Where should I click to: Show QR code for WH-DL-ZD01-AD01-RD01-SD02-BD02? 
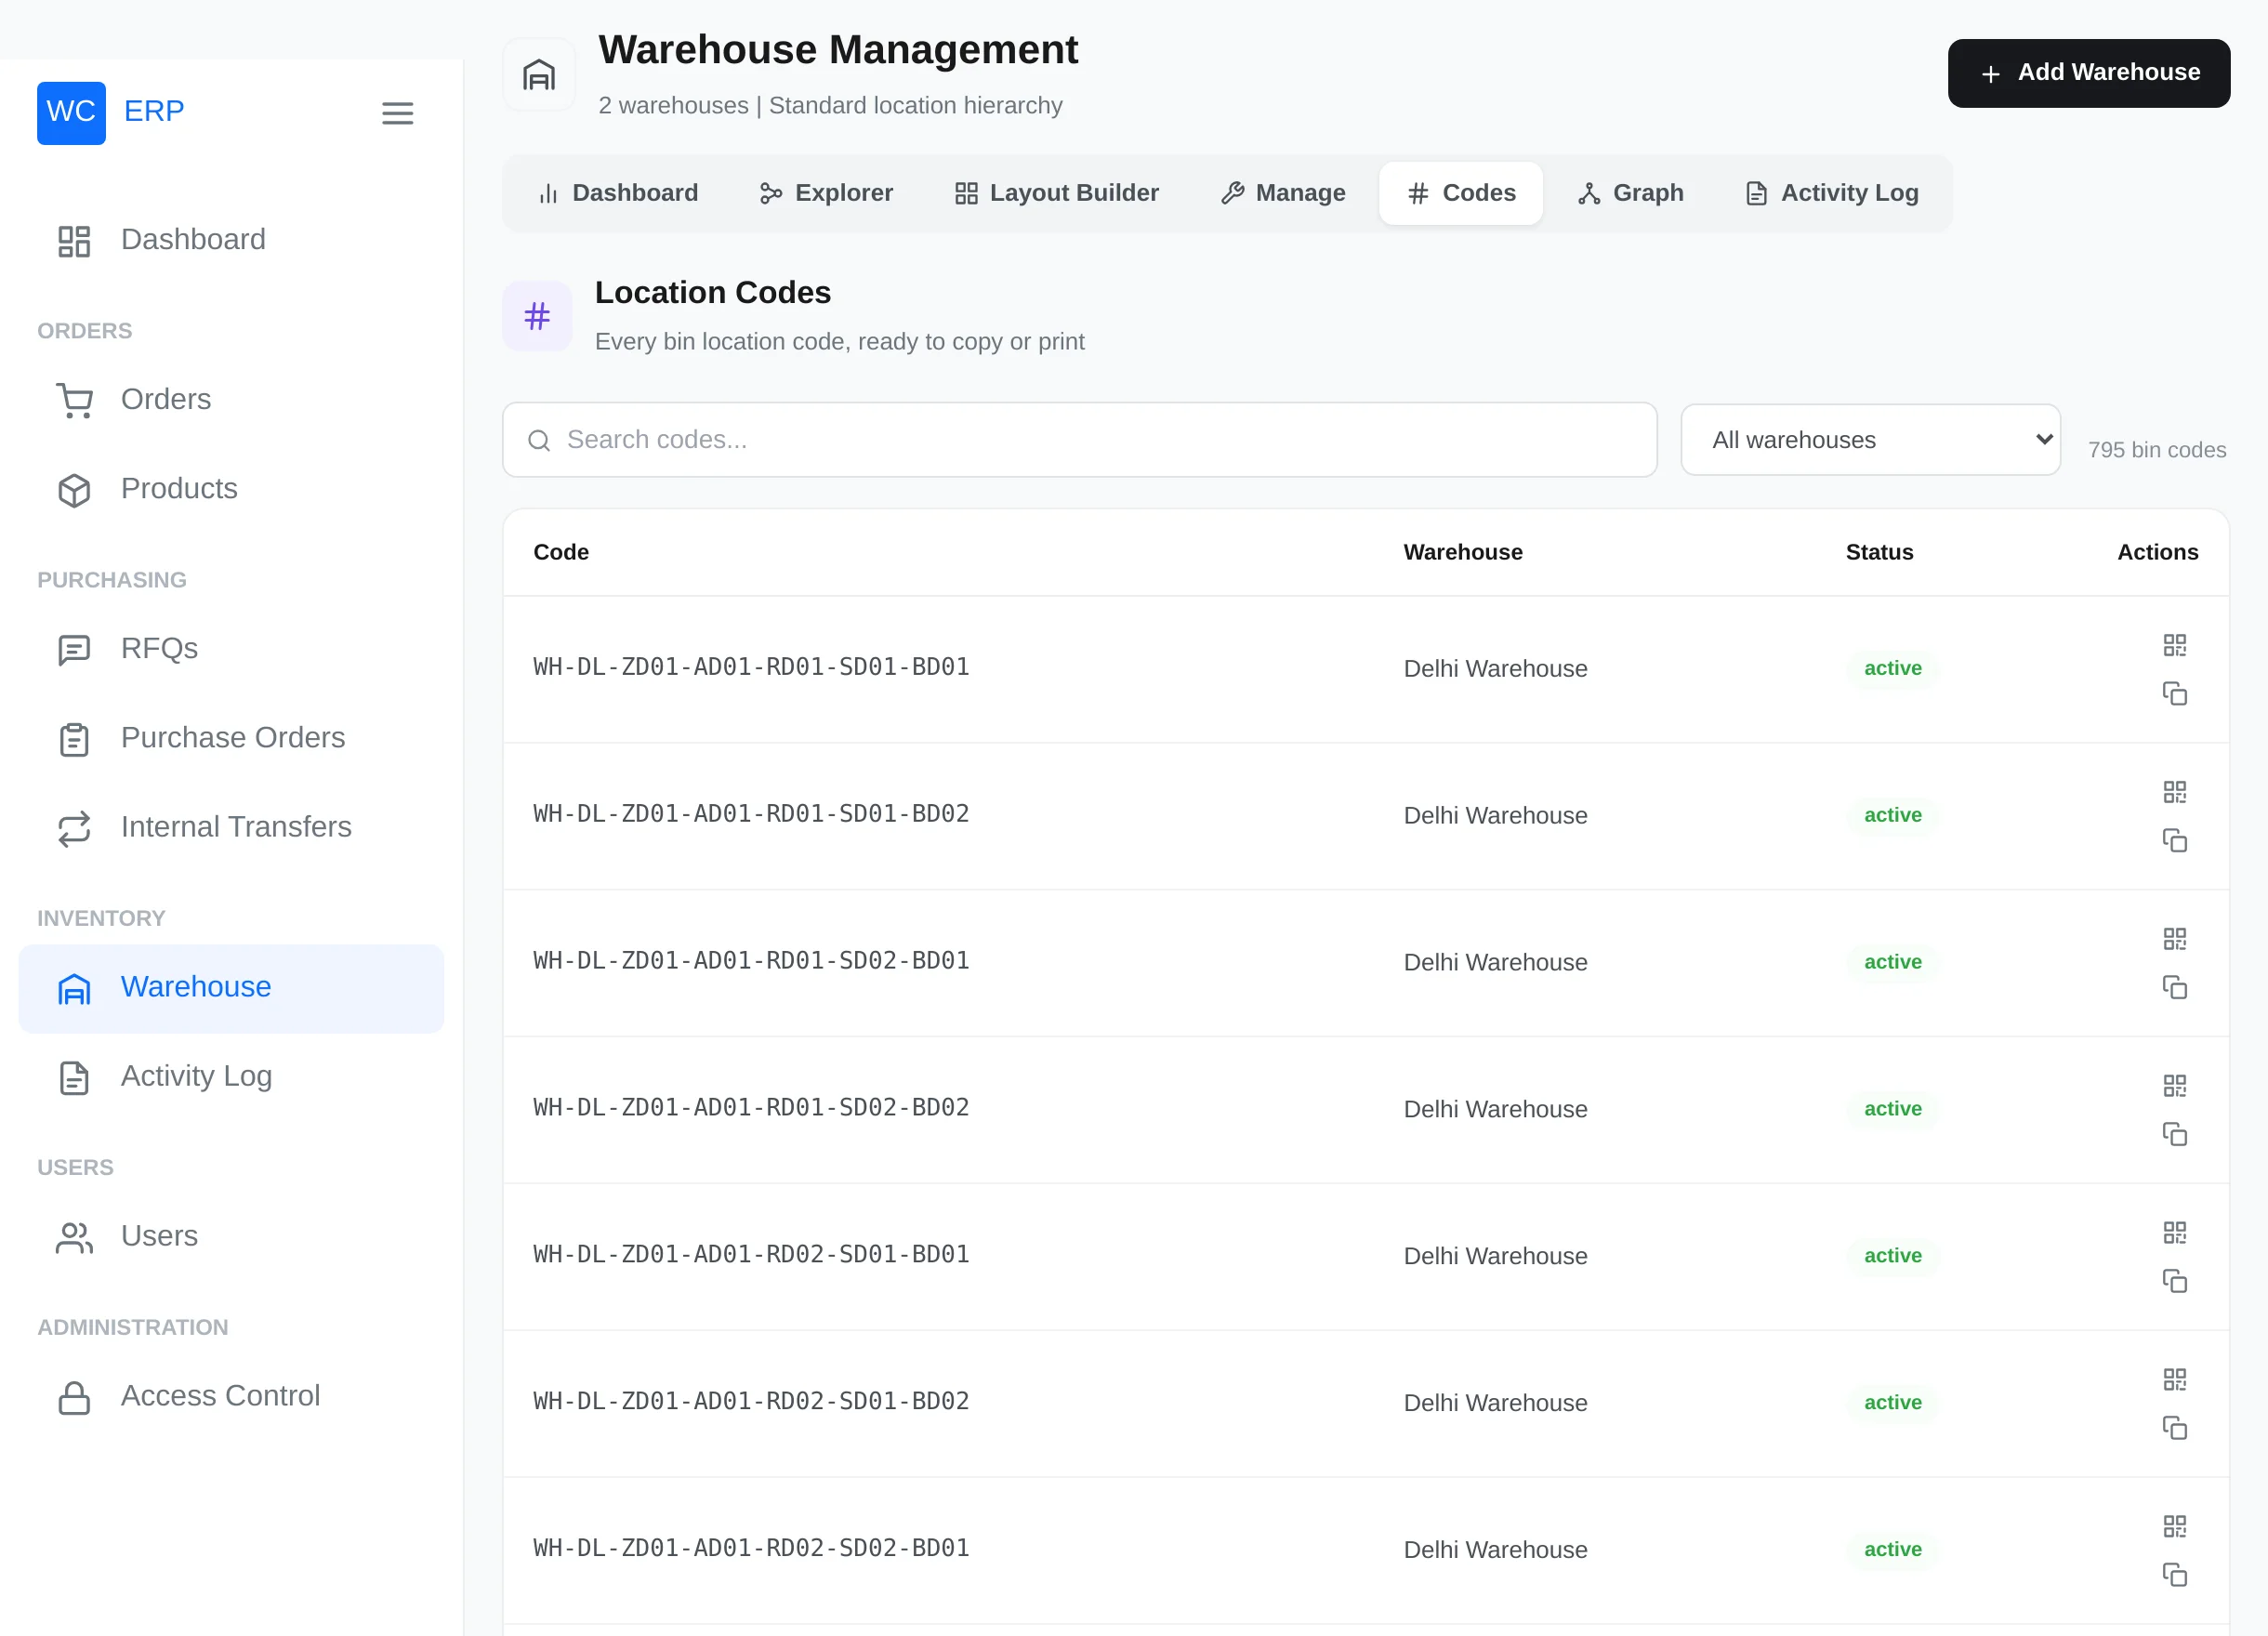[x=2174, y=1086]
